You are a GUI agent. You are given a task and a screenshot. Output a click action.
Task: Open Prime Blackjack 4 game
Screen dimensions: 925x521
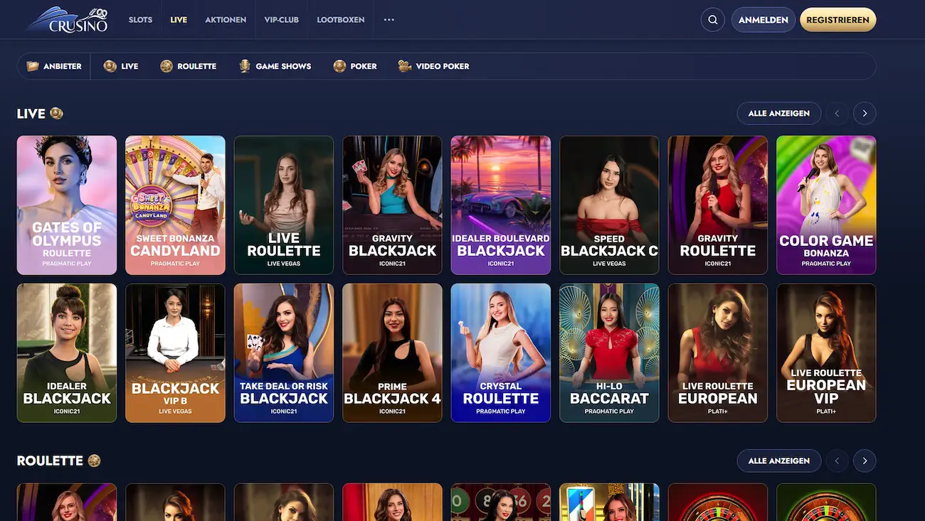[392, 353]
